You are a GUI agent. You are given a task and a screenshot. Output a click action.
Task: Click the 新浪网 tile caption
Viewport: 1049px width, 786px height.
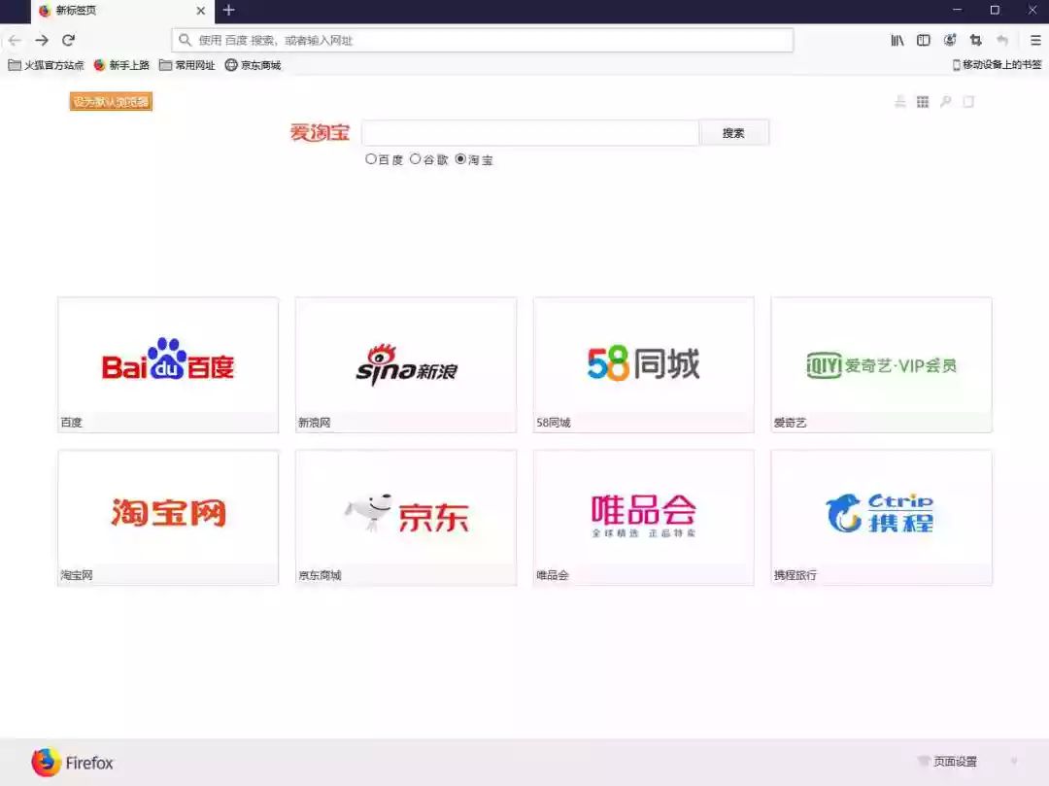tap(315, 423)
